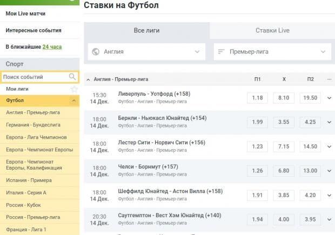Click the search magnifier icon
The image size is (335, 235).
[72, 77]
